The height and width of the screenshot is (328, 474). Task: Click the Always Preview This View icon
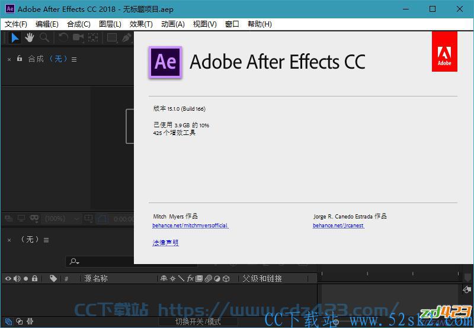tap(9, 218)
